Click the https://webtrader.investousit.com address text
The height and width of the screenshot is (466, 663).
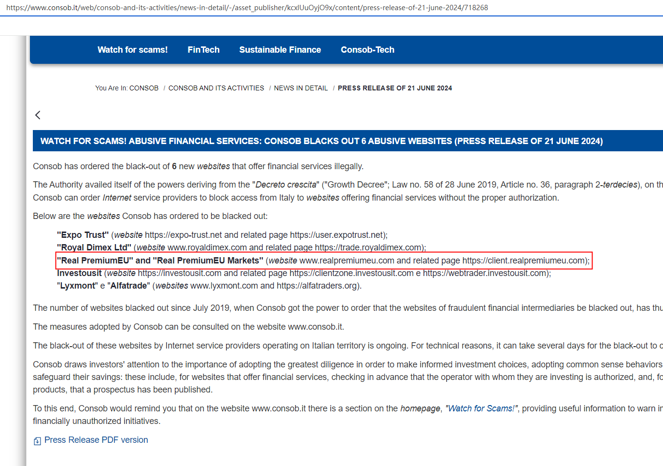click(485, 273)
